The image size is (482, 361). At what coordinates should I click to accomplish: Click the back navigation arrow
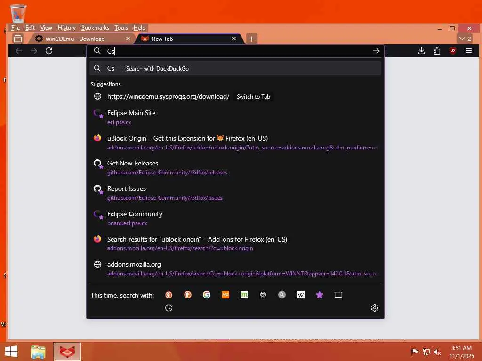click(x=19, y=51)
